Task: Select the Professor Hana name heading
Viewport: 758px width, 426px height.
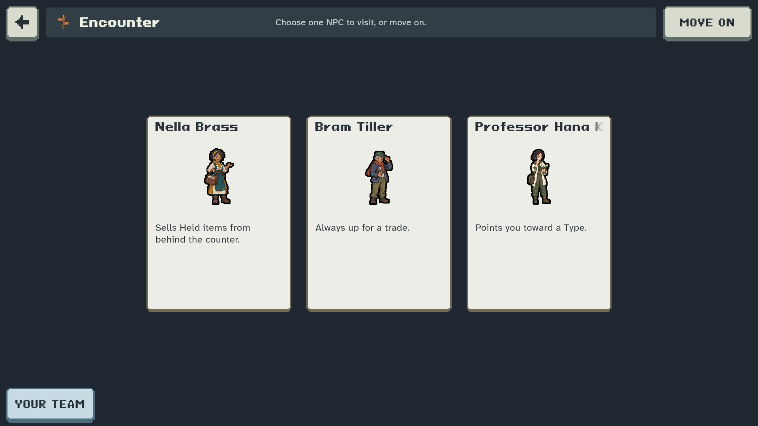Action: pyautogui.click(x=538, y=127)
